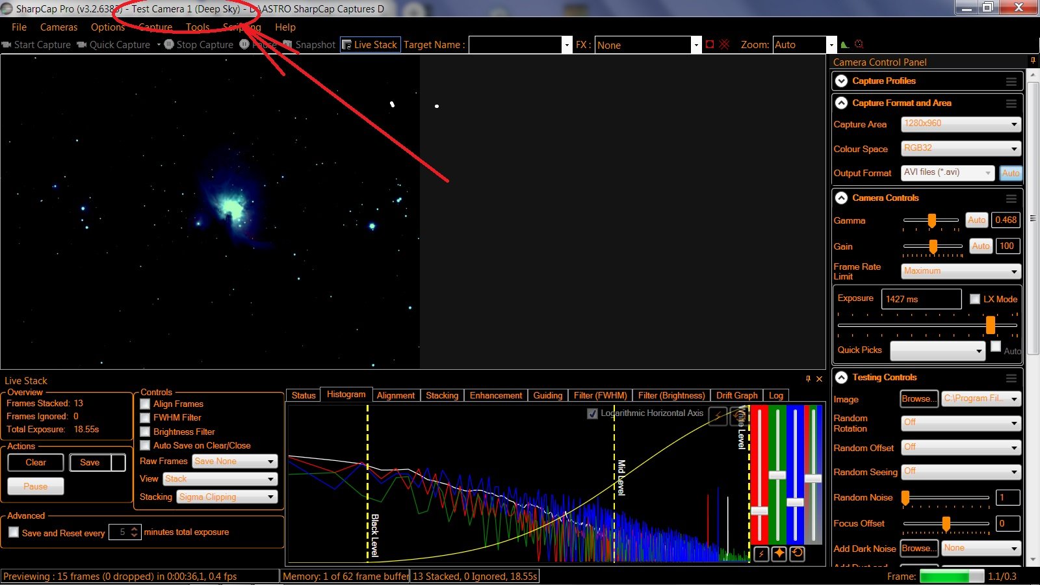The height and width of the screenshot is (585, 1040).
Task: Expand the Capture Profiles section chevron
Action: [842, 81]
